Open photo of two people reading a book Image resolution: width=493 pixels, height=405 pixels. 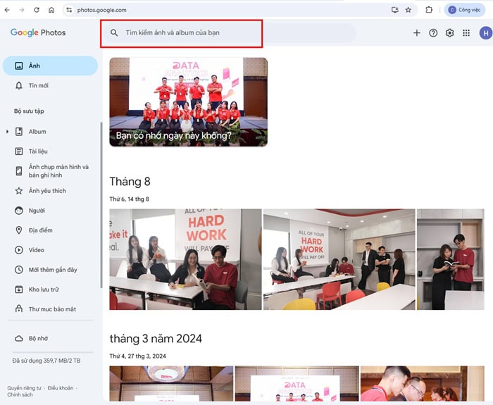(451, 259)
